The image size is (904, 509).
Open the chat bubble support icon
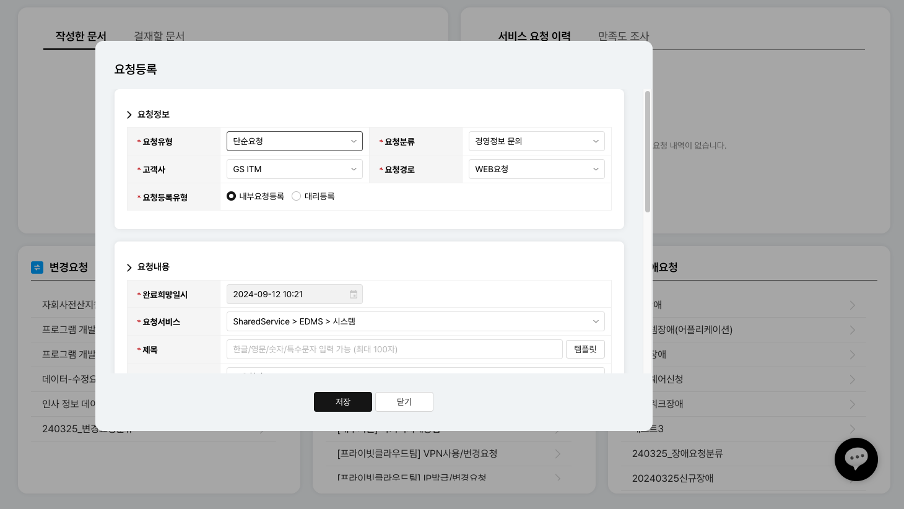856,459
